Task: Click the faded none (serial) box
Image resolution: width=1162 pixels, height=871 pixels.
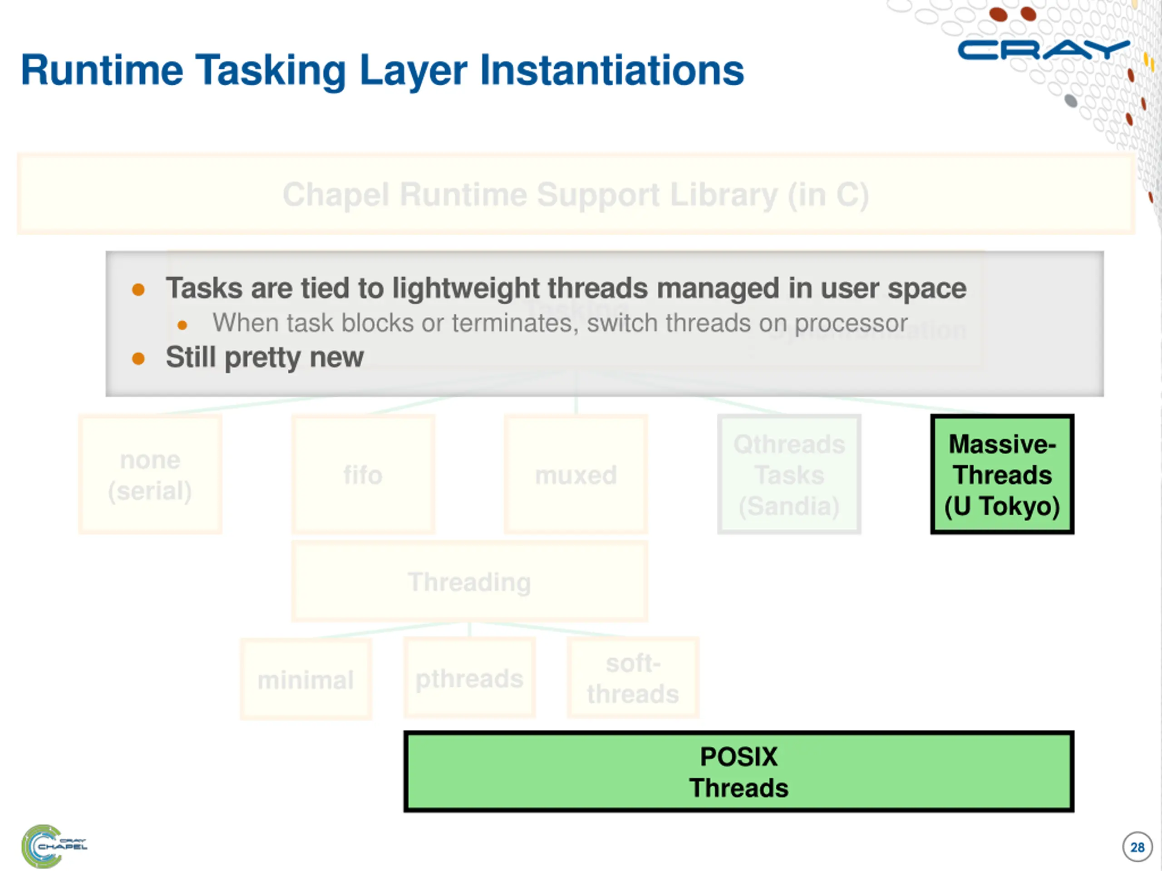Action: [150, 474]
